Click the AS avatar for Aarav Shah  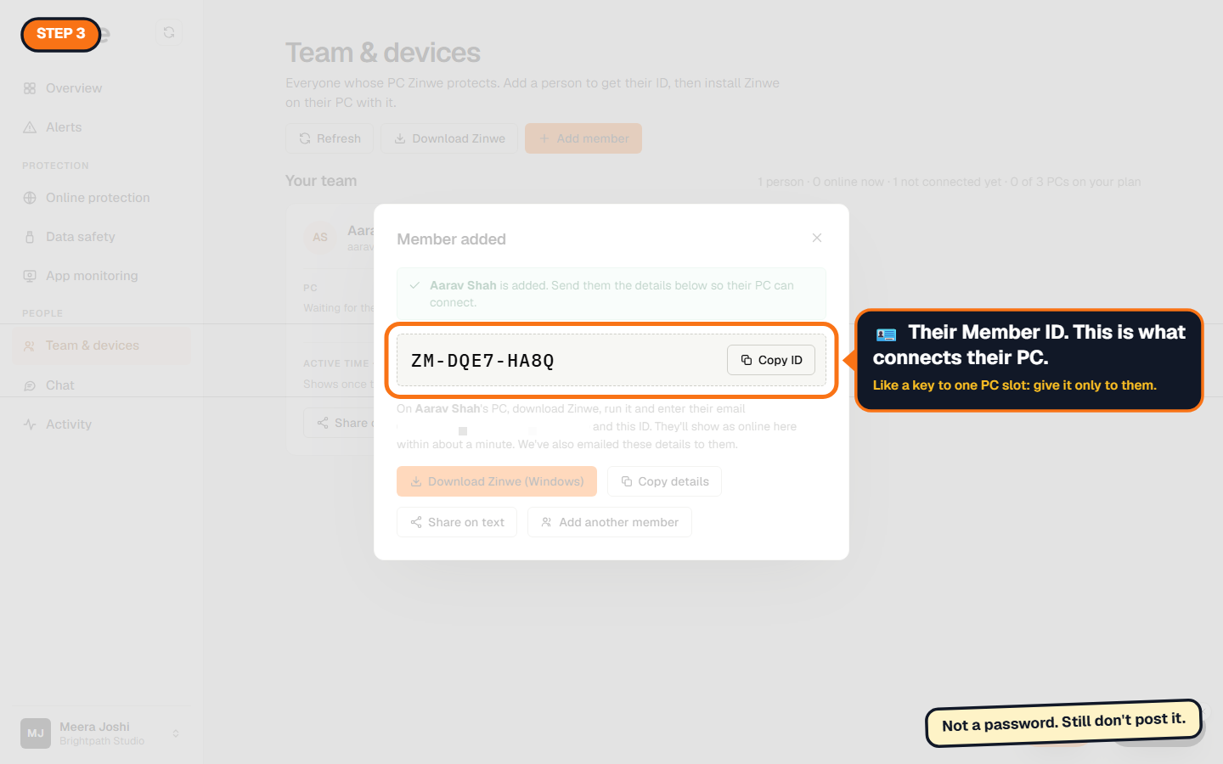point(320,238)
